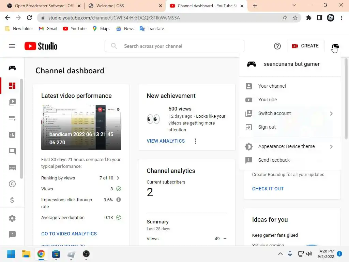Open File Explorer from the taskbar
349x262 pixels.
pyautogui.click(x=26, y=254)
